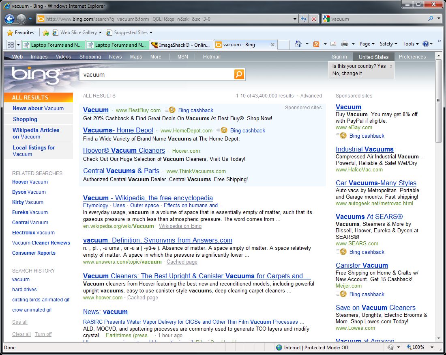This screenshot has width=446, height=355.
Task: Click the browser Forward arrow button
Action: [x=21, y=19]
